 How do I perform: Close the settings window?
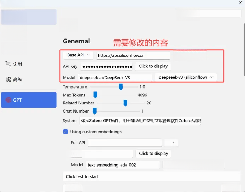(x=240, y=3)
